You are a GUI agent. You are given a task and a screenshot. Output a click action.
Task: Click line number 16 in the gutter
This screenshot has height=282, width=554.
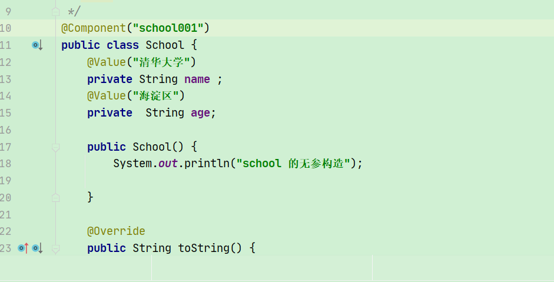click(6, 130)
